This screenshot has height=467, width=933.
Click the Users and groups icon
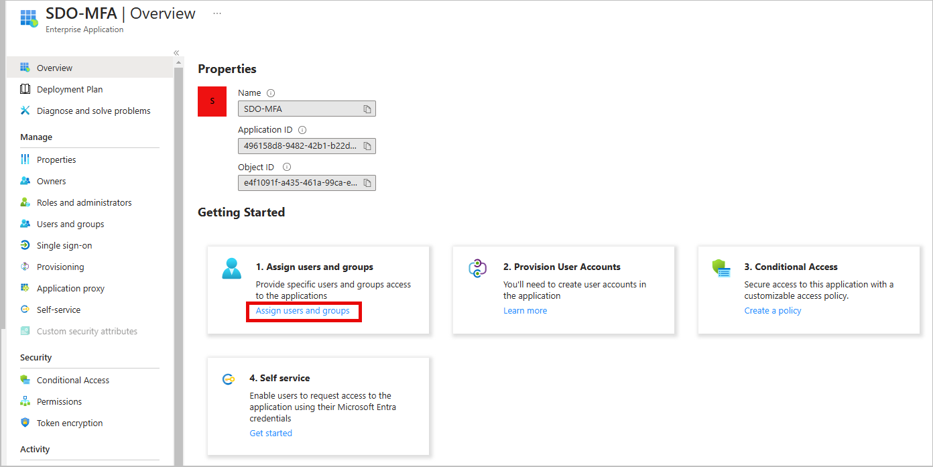click(25, 224)
